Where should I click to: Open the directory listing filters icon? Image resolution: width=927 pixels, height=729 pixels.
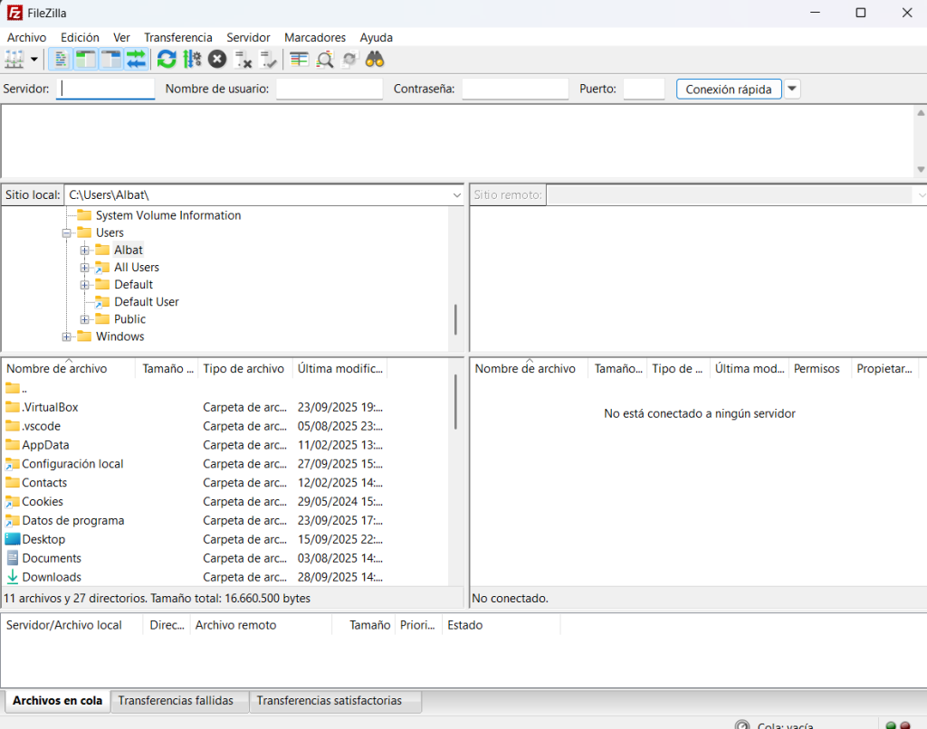click(x=300, y=60)
